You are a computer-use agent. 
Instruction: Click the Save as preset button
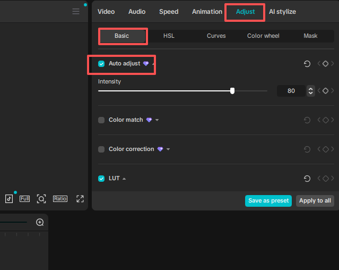(x=268, y=201)
